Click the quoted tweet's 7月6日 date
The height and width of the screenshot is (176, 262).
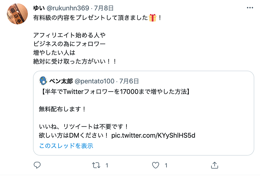coord(129,81)
